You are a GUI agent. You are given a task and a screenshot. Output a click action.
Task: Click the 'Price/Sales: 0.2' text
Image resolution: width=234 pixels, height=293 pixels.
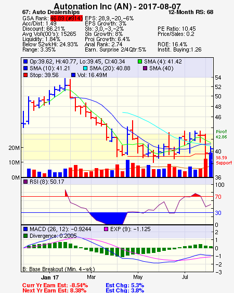click(x=176, y=34)
